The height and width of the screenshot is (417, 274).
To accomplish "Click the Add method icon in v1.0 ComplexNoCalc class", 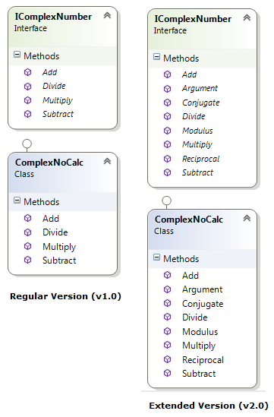I will coord(27,218).
